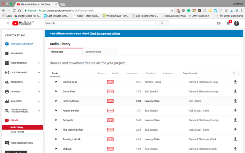The width and height of the screenshot is (245, 153).
Task: Open Dashboard in Creator Studio
Action: [17, 54]
